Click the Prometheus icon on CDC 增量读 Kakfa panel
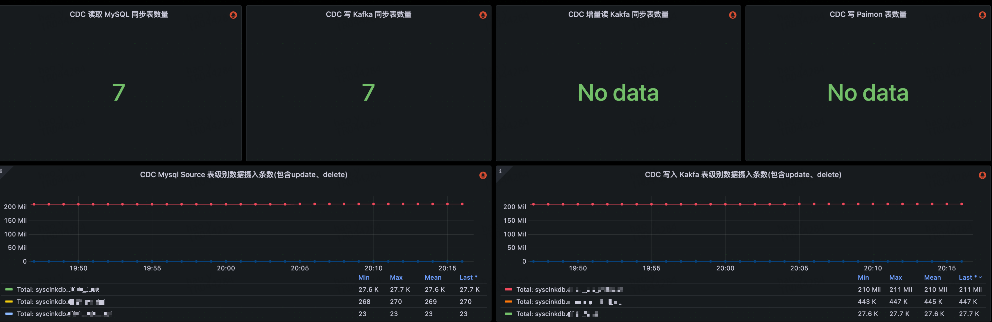Screen dimensions: 992x322 coord(733,15)
